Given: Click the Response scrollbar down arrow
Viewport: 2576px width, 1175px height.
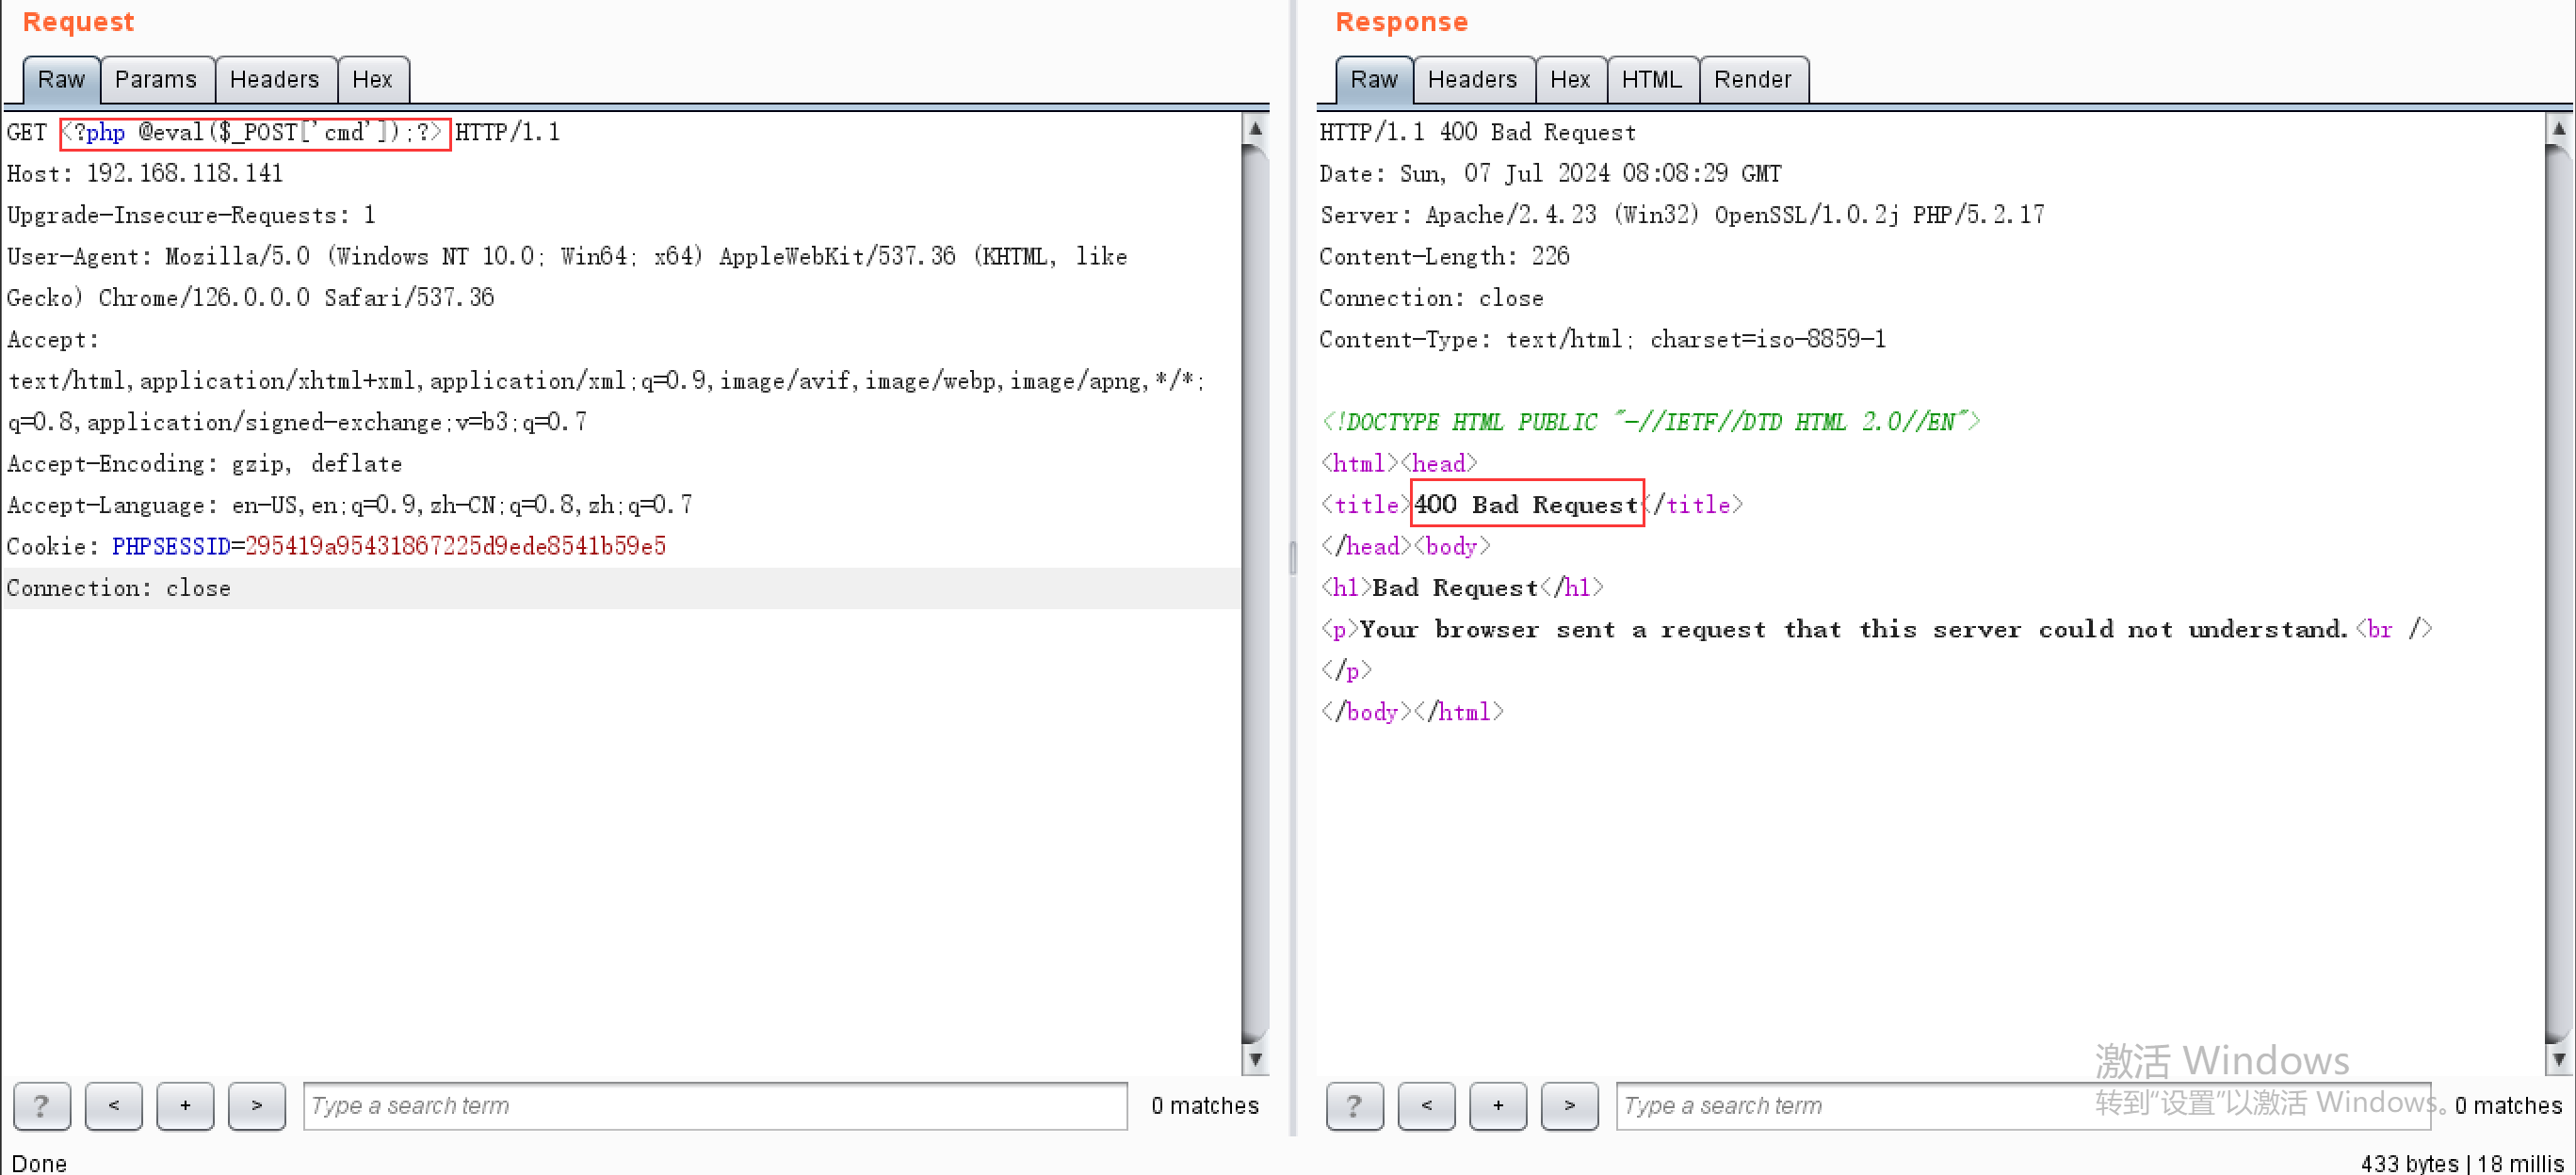Looking at the screenshot, I should pyautogui.click(x=2558, y=1059).
